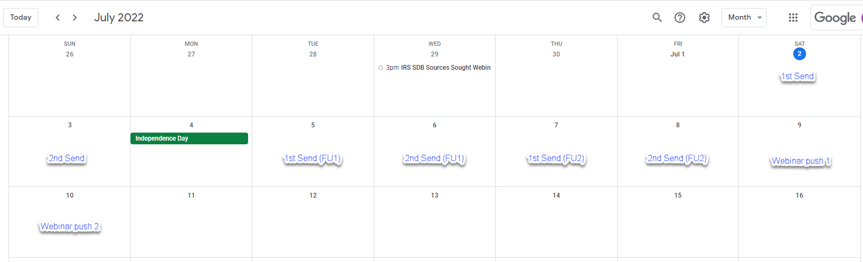Click the Google logo
863x262 pixels.
[x=835, y=18]
